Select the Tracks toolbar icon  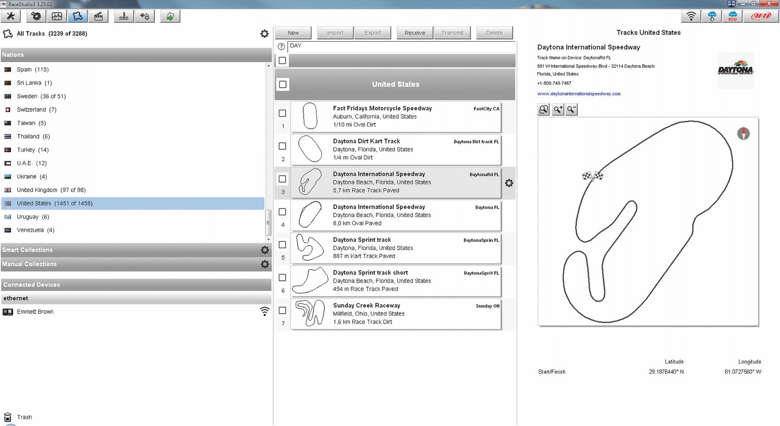click(x=77, y=16)
